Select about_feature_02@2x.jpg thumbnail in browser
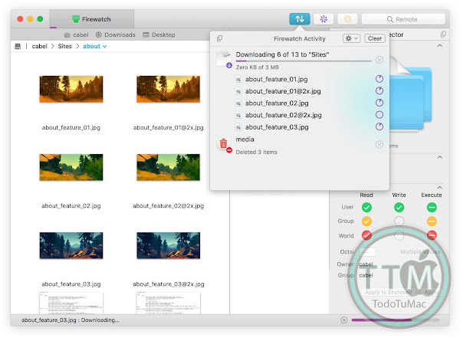The image size is (460, 338). (169, 167)
